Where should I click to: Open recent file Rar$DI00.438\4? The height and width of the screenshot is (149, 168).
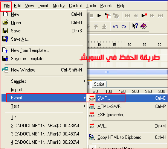[44, 126]
